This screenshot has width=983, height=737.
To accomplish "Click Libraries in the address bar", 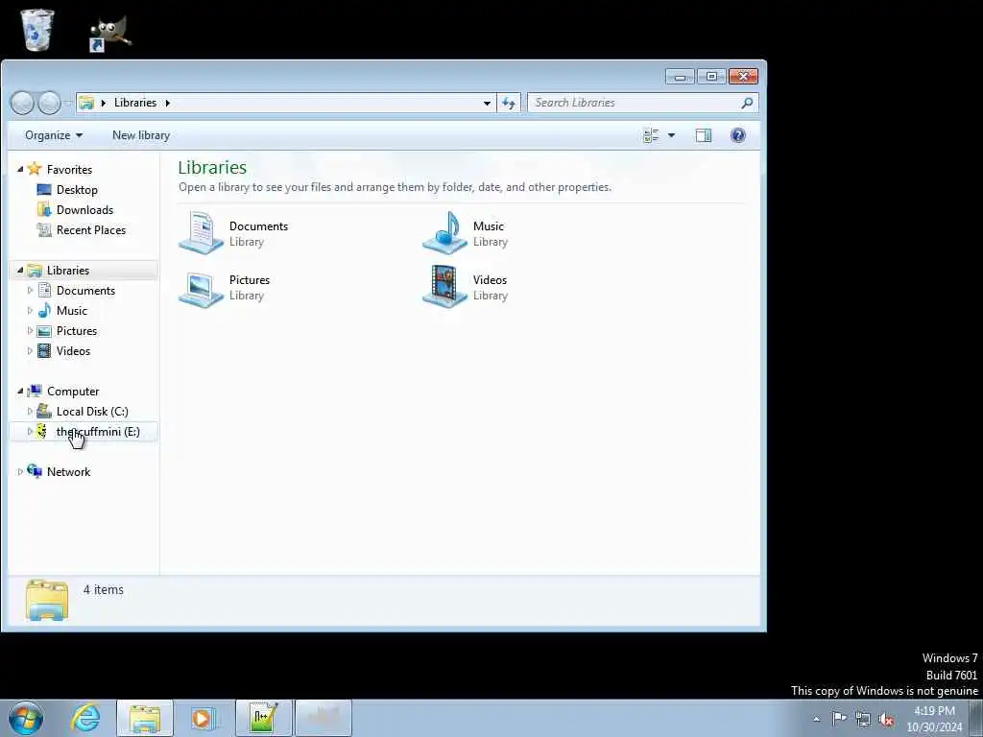I will click(134, 103).
